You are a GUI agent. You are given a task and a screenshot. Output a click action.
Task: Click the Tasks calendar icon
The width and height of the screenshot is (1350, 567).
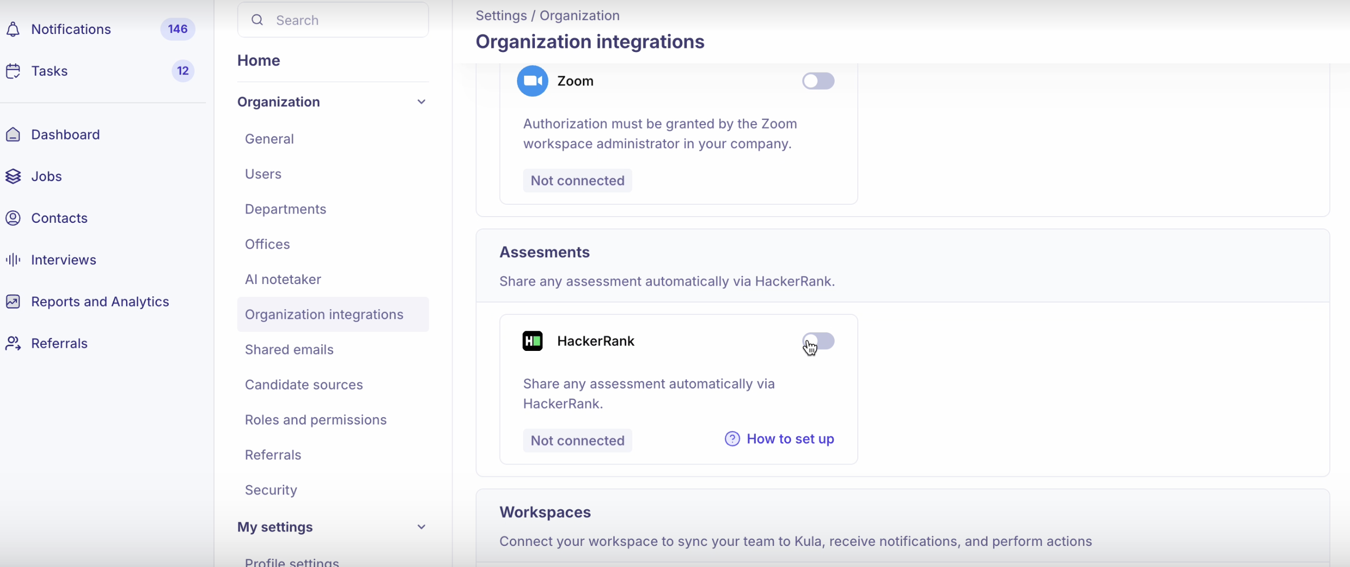[x=13, y=70]
